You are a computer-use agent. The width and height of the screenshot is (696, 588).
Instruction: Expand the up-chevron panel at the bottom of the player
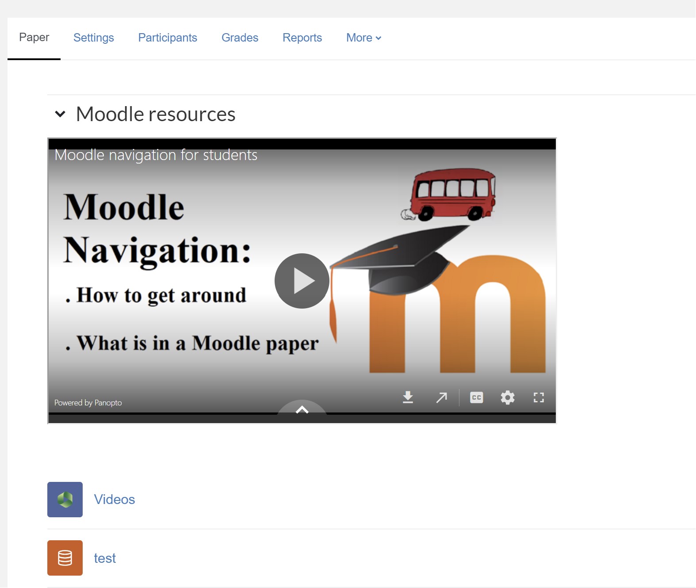(302, 409)
